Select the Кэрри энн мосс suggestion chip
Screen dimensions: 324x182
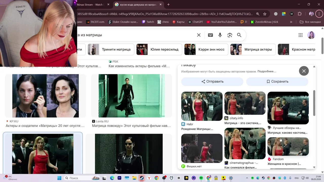(x=206, y=49)
